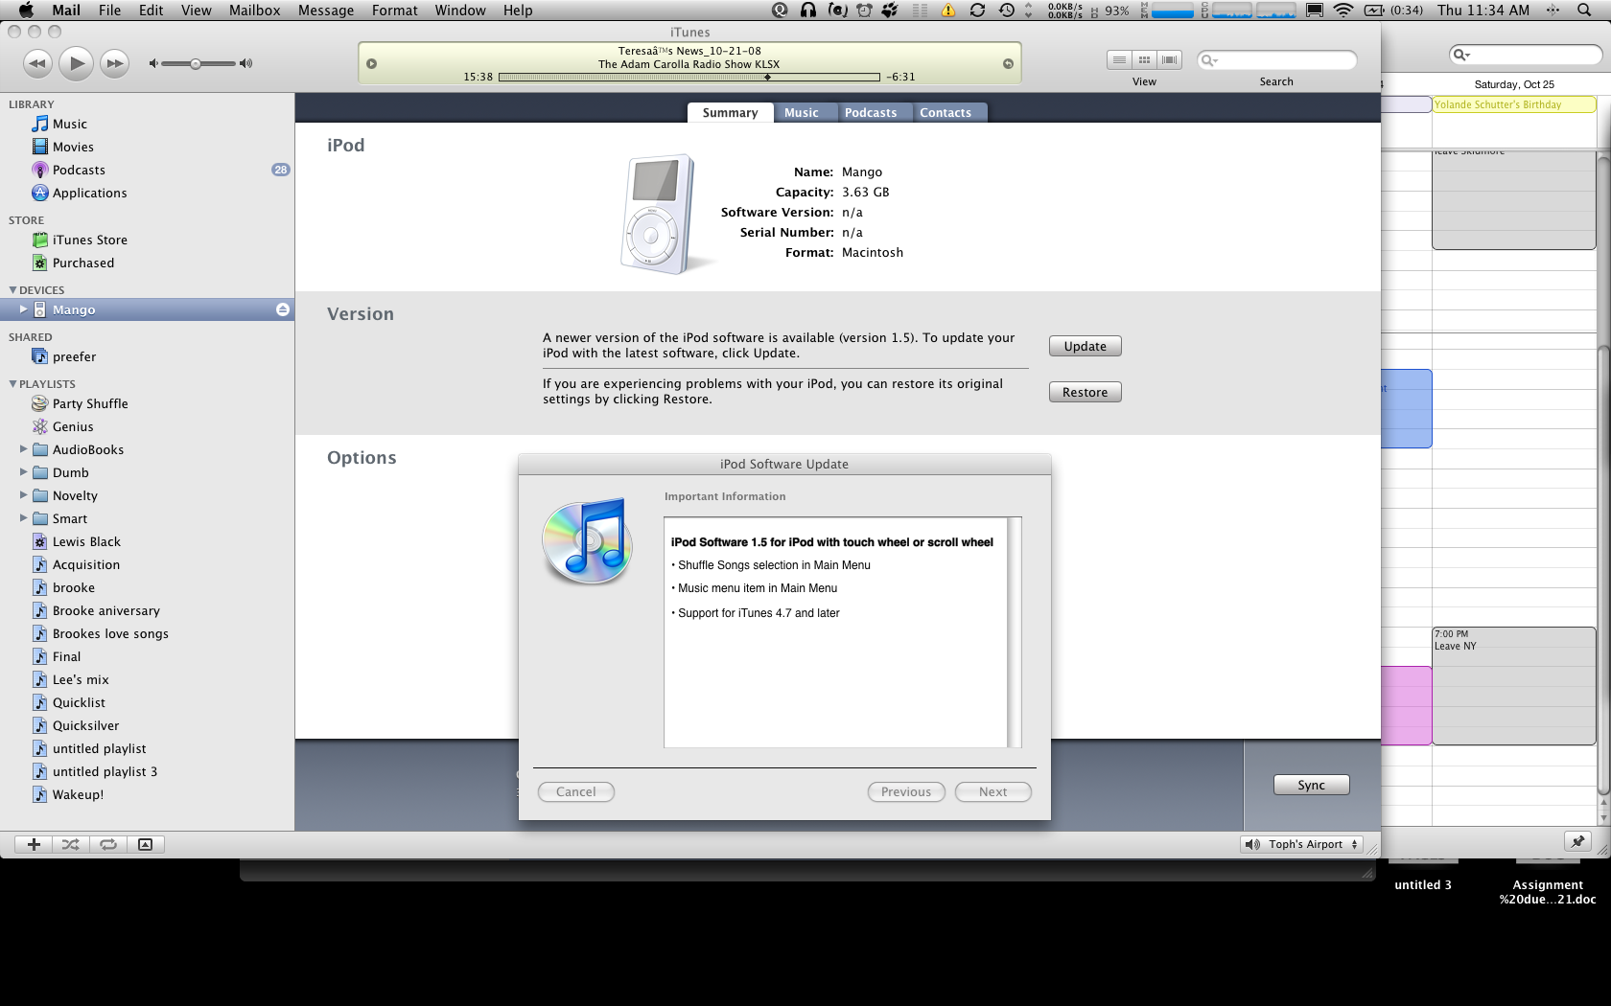The height and width of the screenshot is (1006, 1611).
Task: Select the Acquisition playlist
Action: [x=147, y=564]
